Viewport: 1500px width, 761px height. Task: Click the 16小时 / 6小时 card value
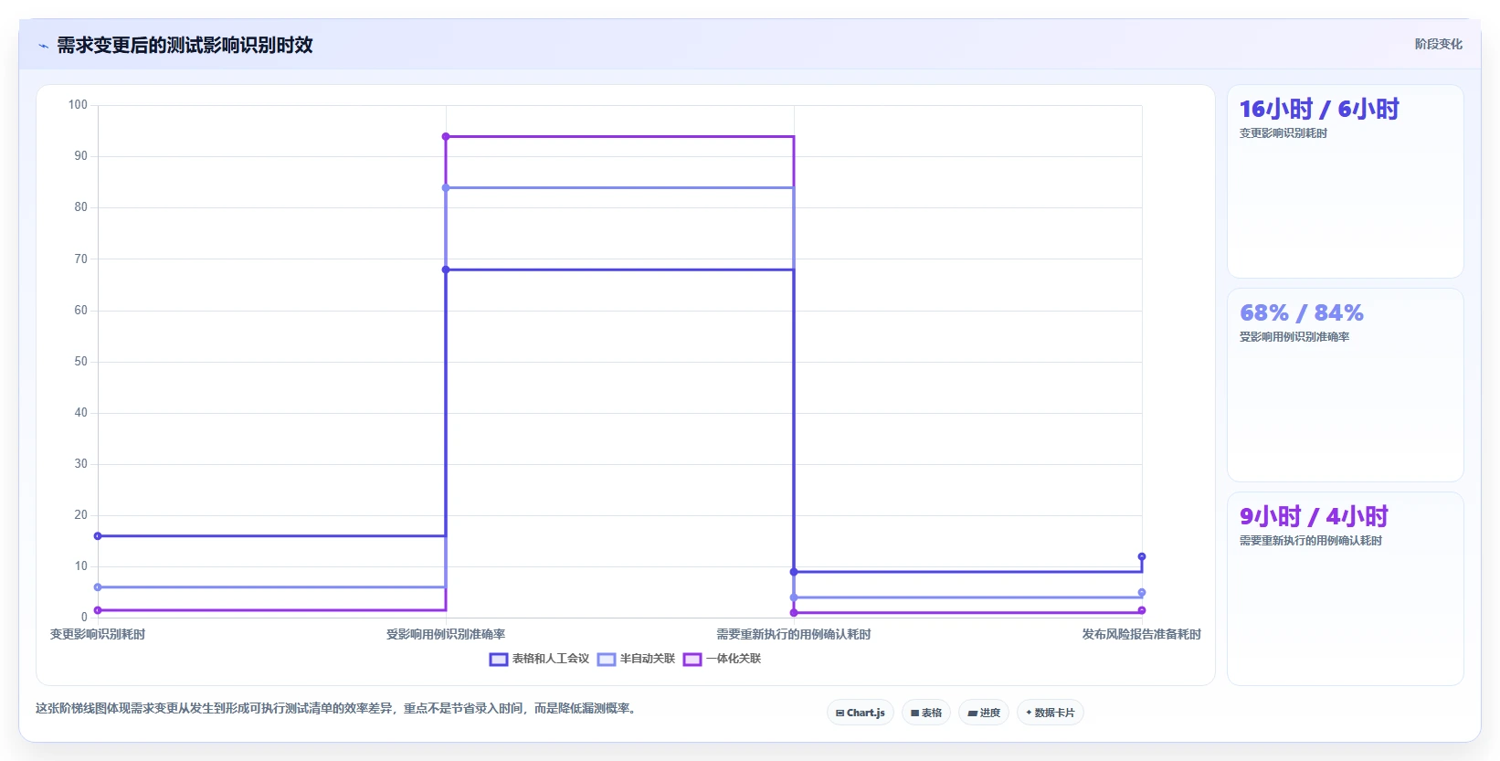pos(1319,110)
